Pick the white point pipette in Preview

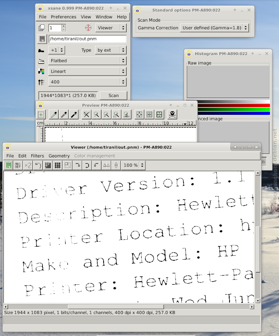pyautogui.click(x=54, y=115)
